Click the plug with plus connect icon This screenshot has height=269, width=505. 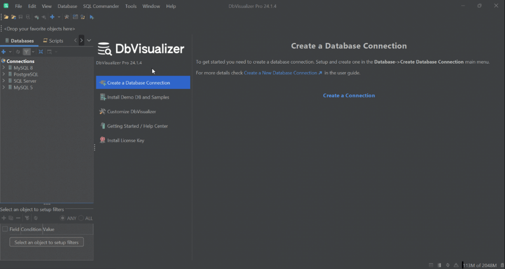click(x=36, y=17)
